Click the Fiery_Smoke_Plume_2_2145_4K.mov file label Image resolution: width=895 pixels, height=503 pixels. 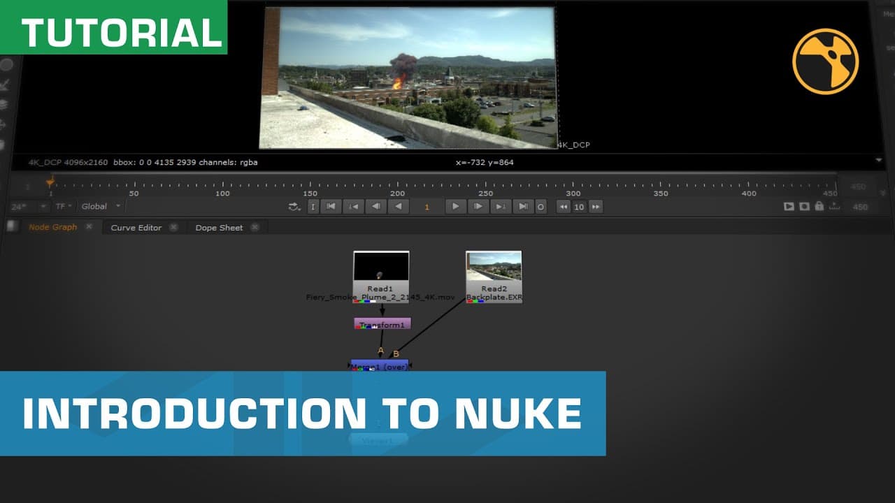click(380, 298)
